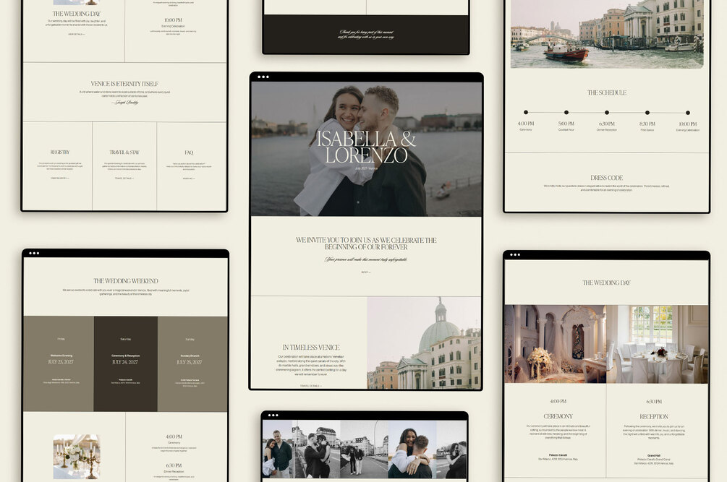Viewport: 727px width, 482px height.
Task: Select the 4:00 PM schedule timeline dot
Action: pos(526,112)
